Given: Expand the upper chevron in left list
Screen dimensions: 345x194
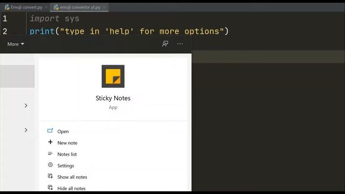Looking at the screenshot, I should coord(26,106).
